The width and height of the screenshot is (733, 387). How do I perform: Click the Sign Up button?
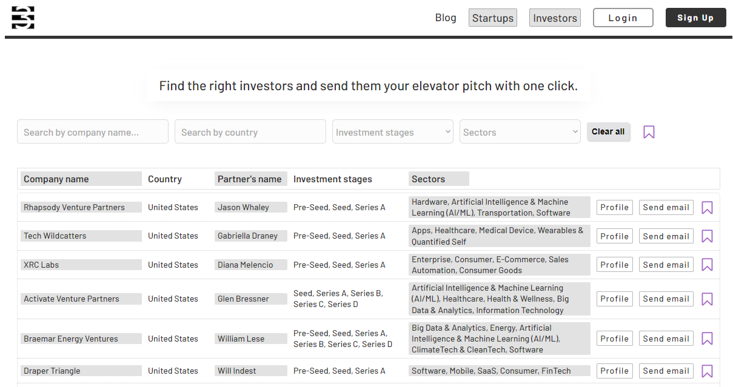pyautogui.click(x=695, y=18)
